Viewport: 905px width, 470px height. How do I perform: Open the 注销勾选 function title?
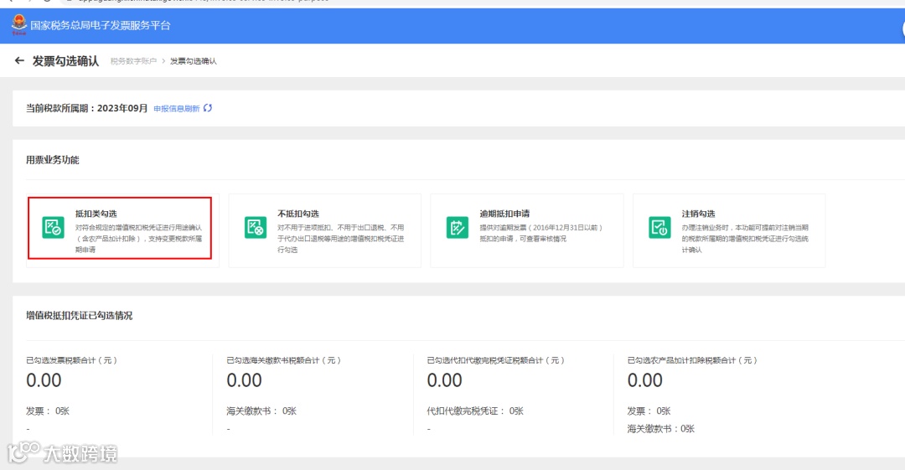[698, 214]
